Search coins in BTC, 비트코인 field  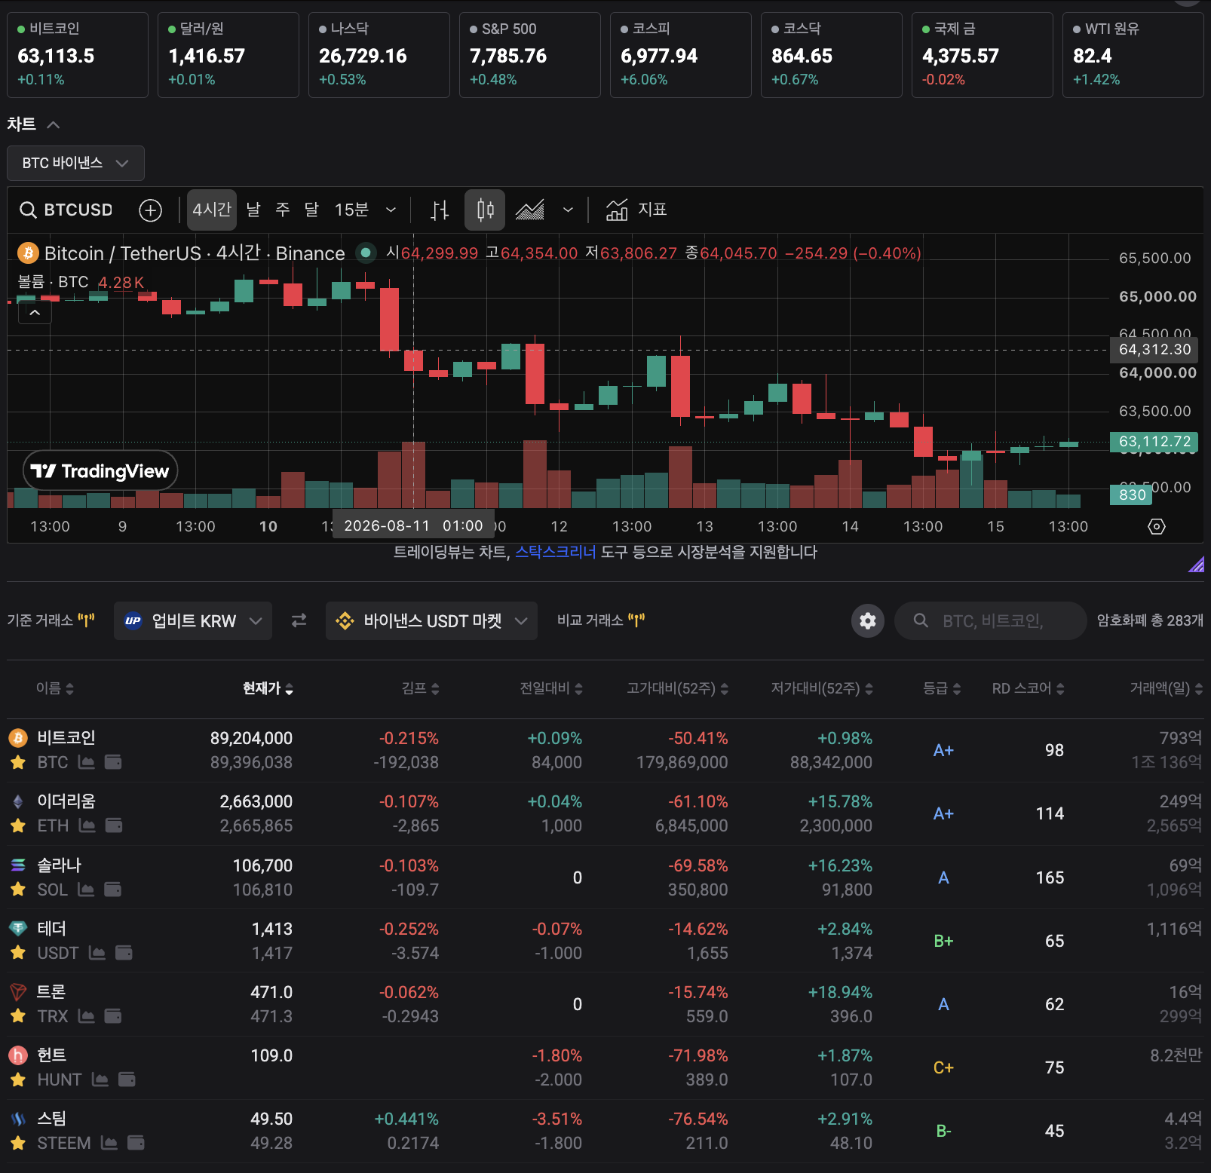991,620
